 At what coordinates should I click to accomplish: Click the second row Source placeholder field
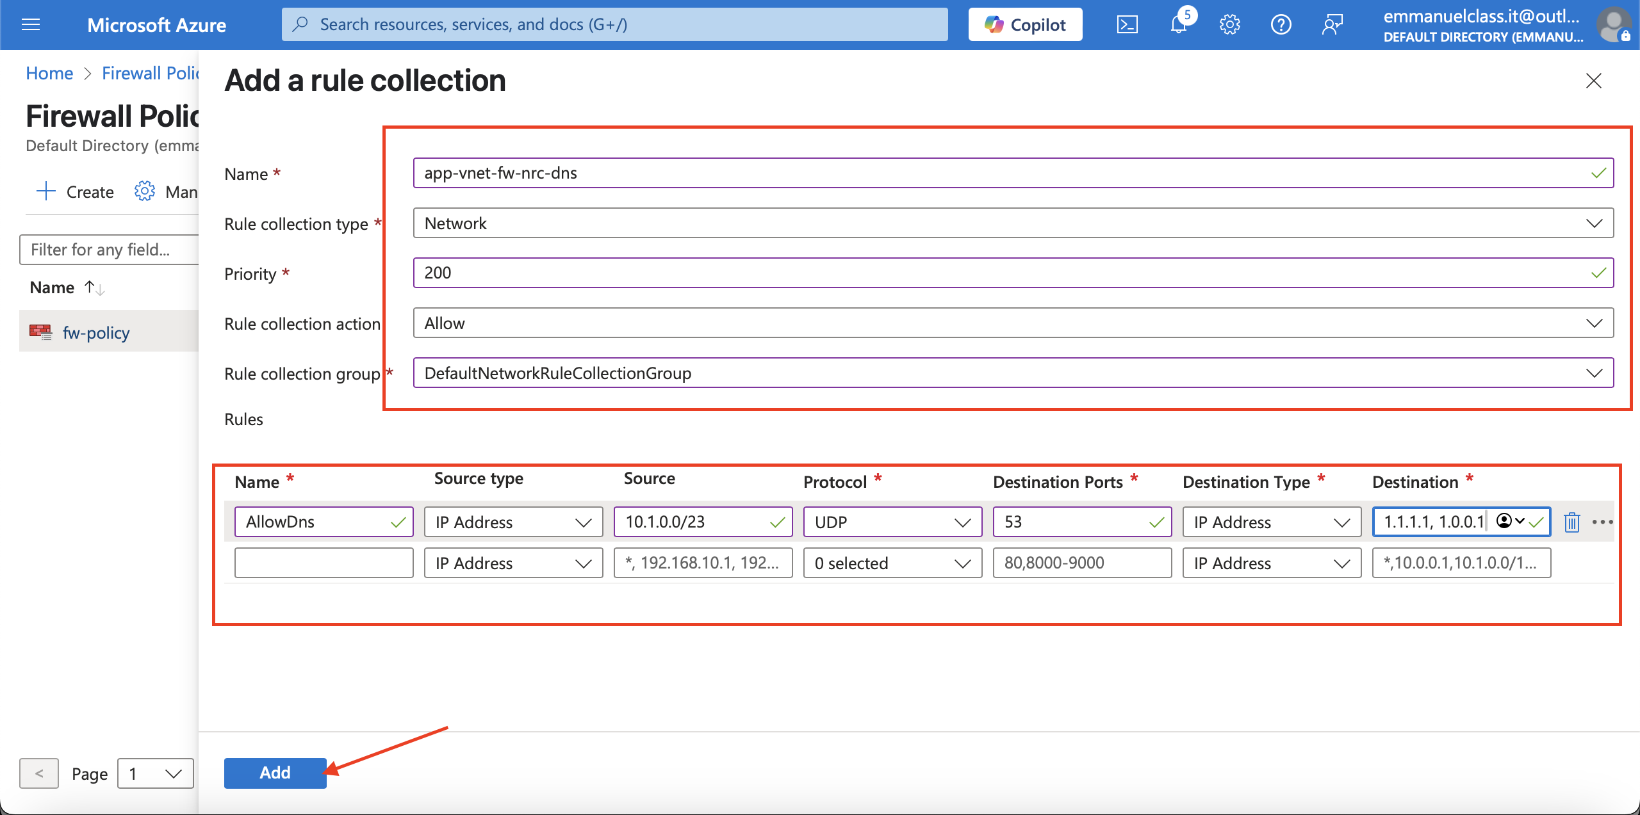[x=703, y=563]
